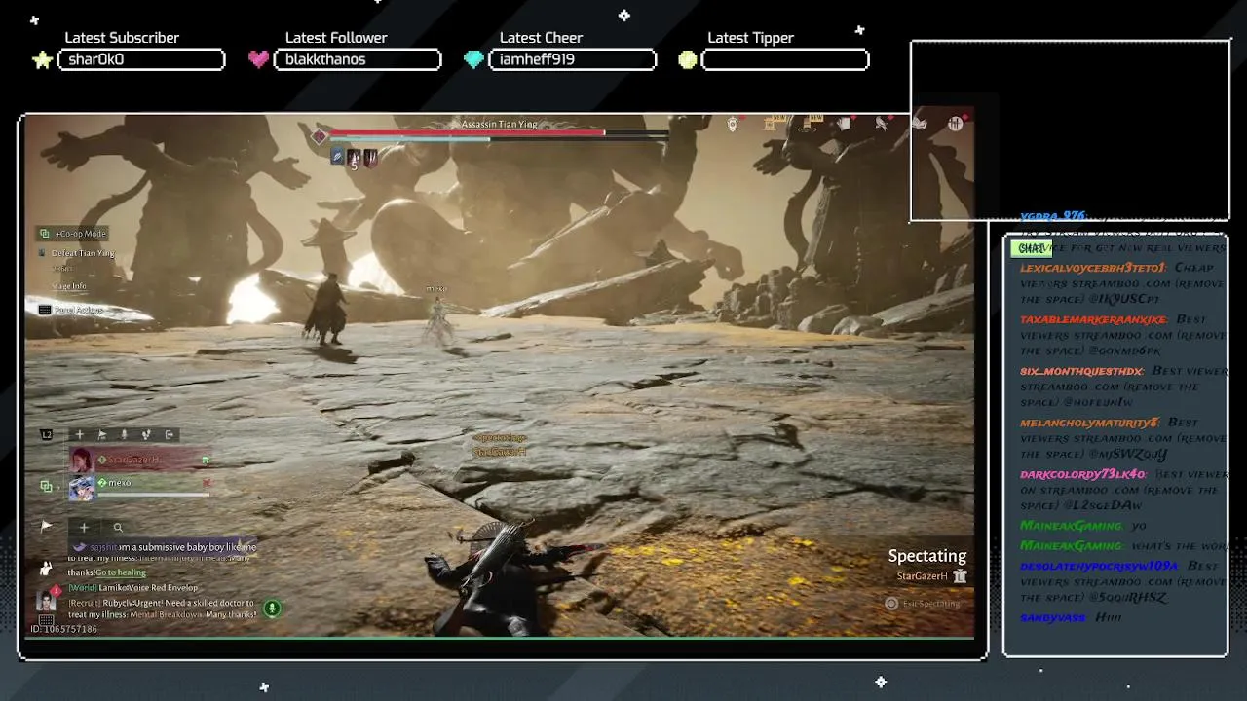Open the keyboard icon below the player portrait
1247x701 pixels.
47,619
